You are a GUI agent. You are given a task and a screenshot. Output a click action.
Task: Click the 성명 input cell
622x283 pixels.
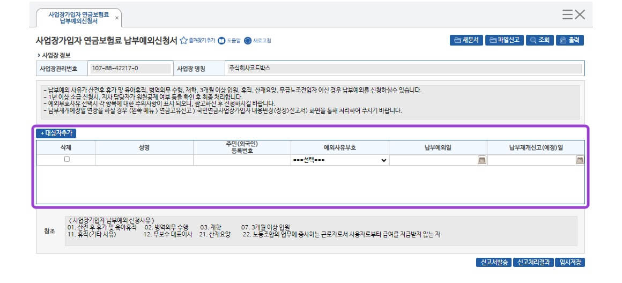(144, 160)
